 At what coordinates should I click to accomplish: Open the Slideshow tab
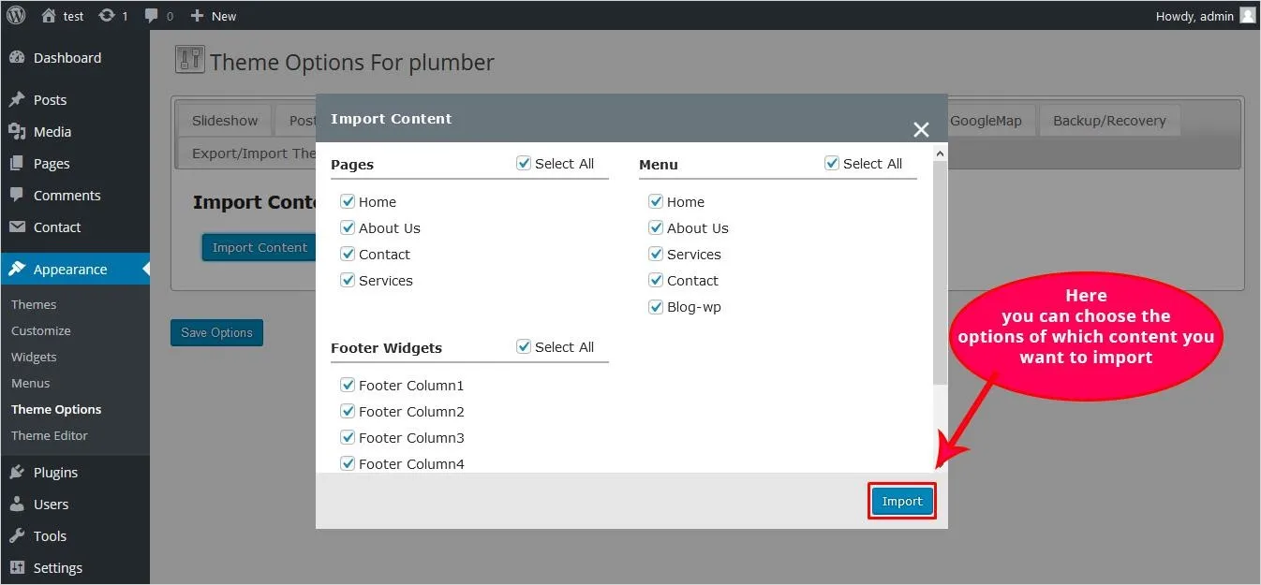[225, 121]
